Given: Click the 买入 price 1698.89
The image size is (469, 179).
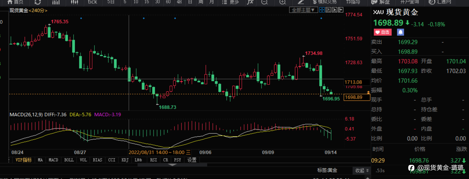Looking at the screenshot, I should pyautogui.click(x=407, y=52).
